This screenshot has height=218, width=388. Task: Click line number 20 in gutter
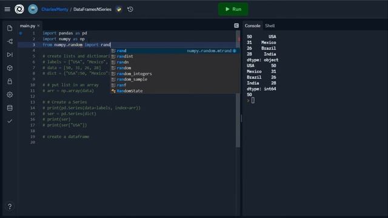pos(33,142)
